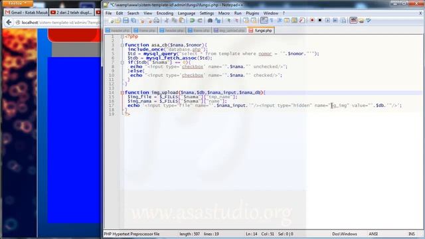Click the New file icon in Notepad++ toolbar
This screenshot has height=239, width=425.
[110, 21]
